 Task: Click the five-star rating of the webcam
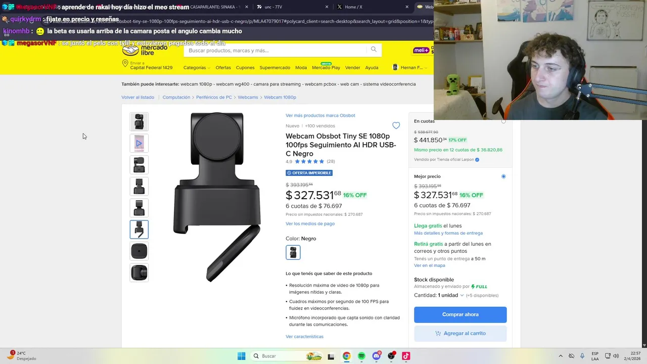[x=309, y=161]
